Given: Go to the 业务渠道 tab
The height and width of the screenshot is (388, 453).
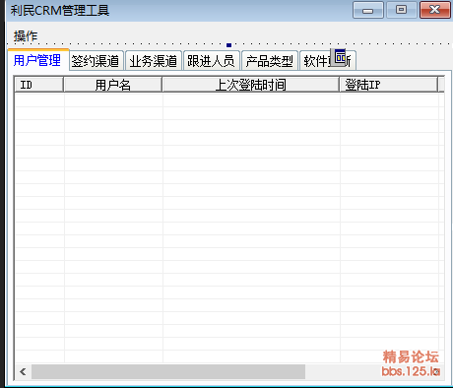Looking at the screenshot, I should pyautogui.click(x=154, y=61).
